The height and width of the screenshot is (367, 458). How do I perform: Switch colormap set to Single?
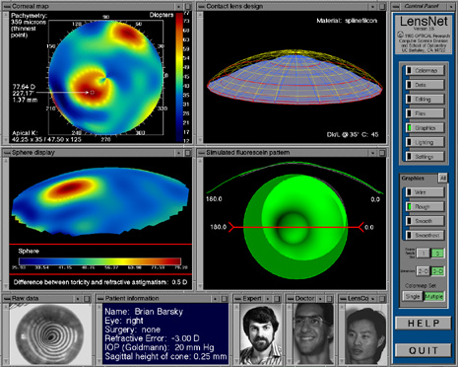[x=413, y=296]
